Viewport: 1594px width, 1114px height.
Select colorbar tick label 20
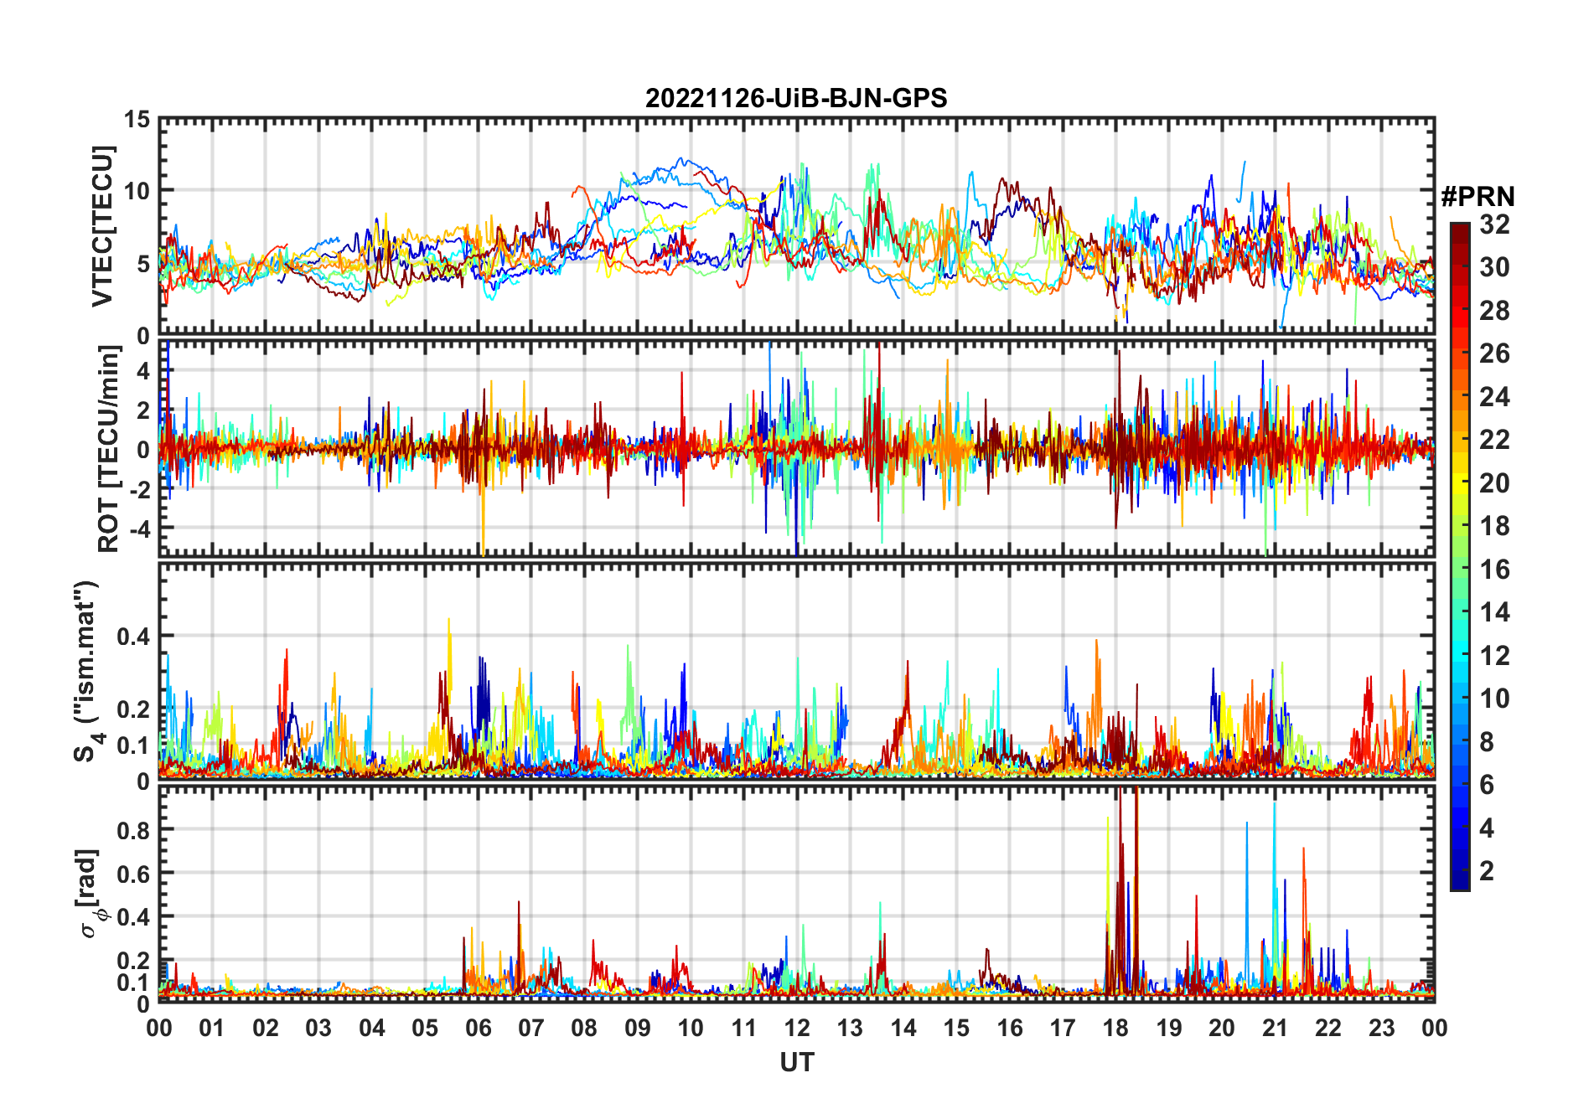pyautogui.click(x=1495, y=483)
